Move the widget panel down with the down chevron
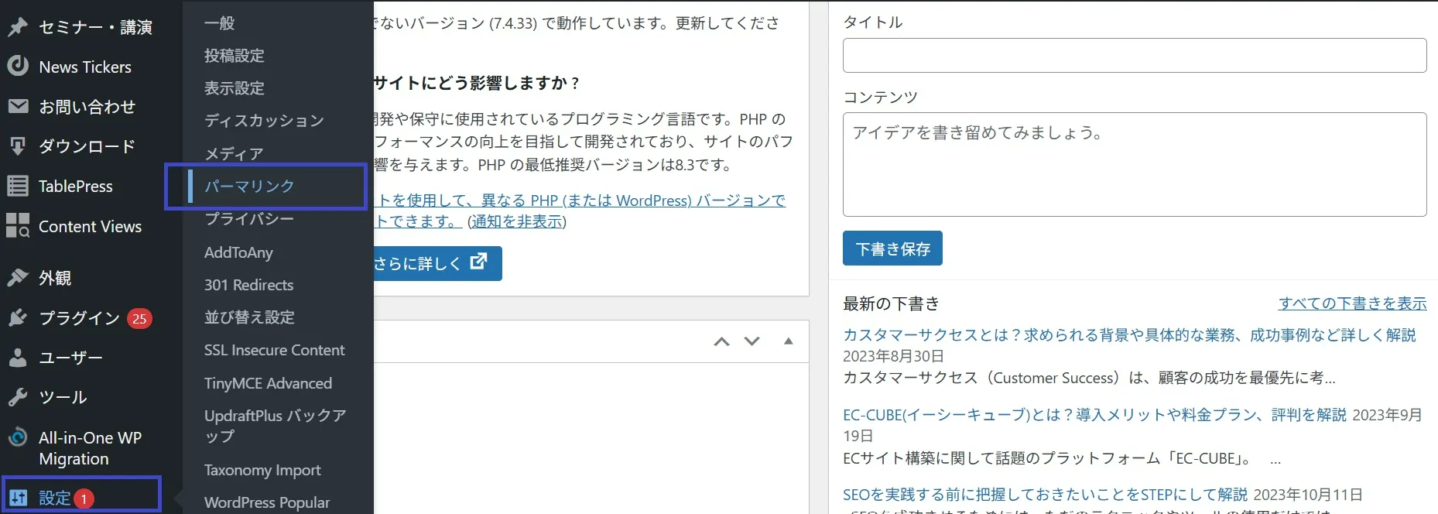 coord(752,341)
